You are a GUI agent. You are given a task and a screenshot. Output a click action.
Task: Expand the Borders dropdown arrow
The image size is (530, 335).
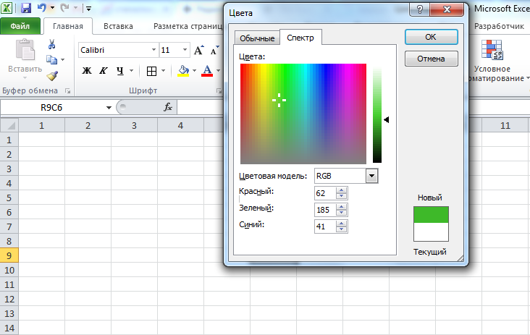[163, 71]
